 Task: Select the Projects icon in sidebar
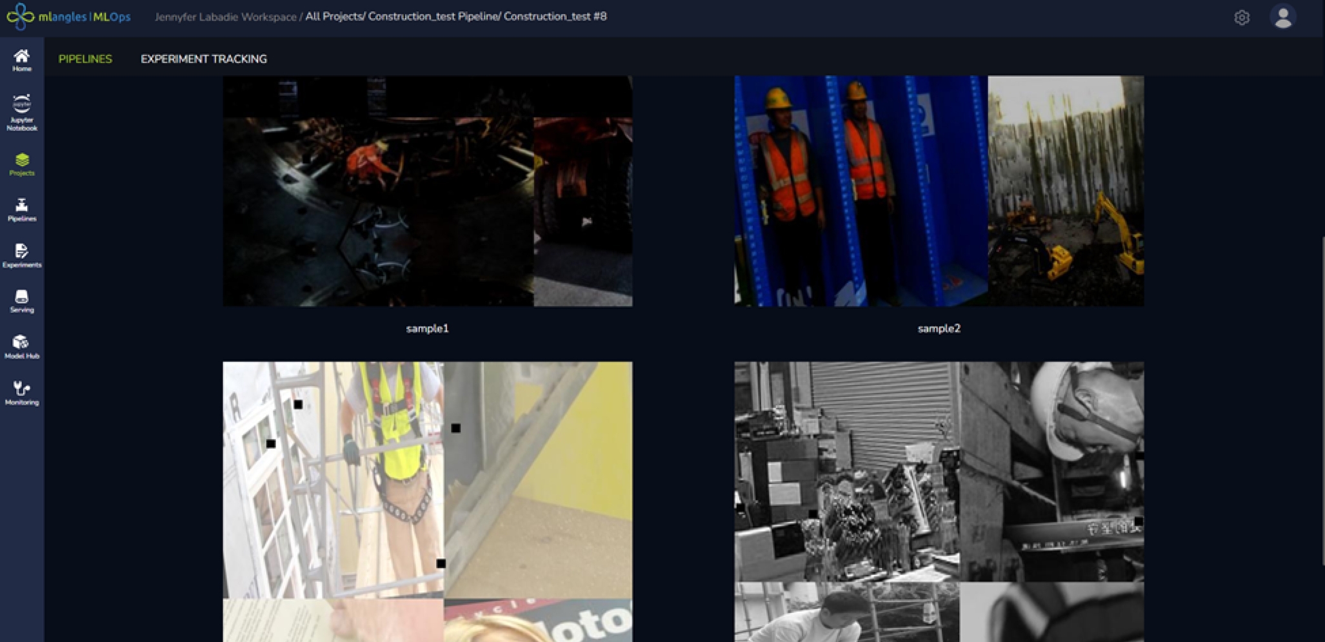(22, 164)
